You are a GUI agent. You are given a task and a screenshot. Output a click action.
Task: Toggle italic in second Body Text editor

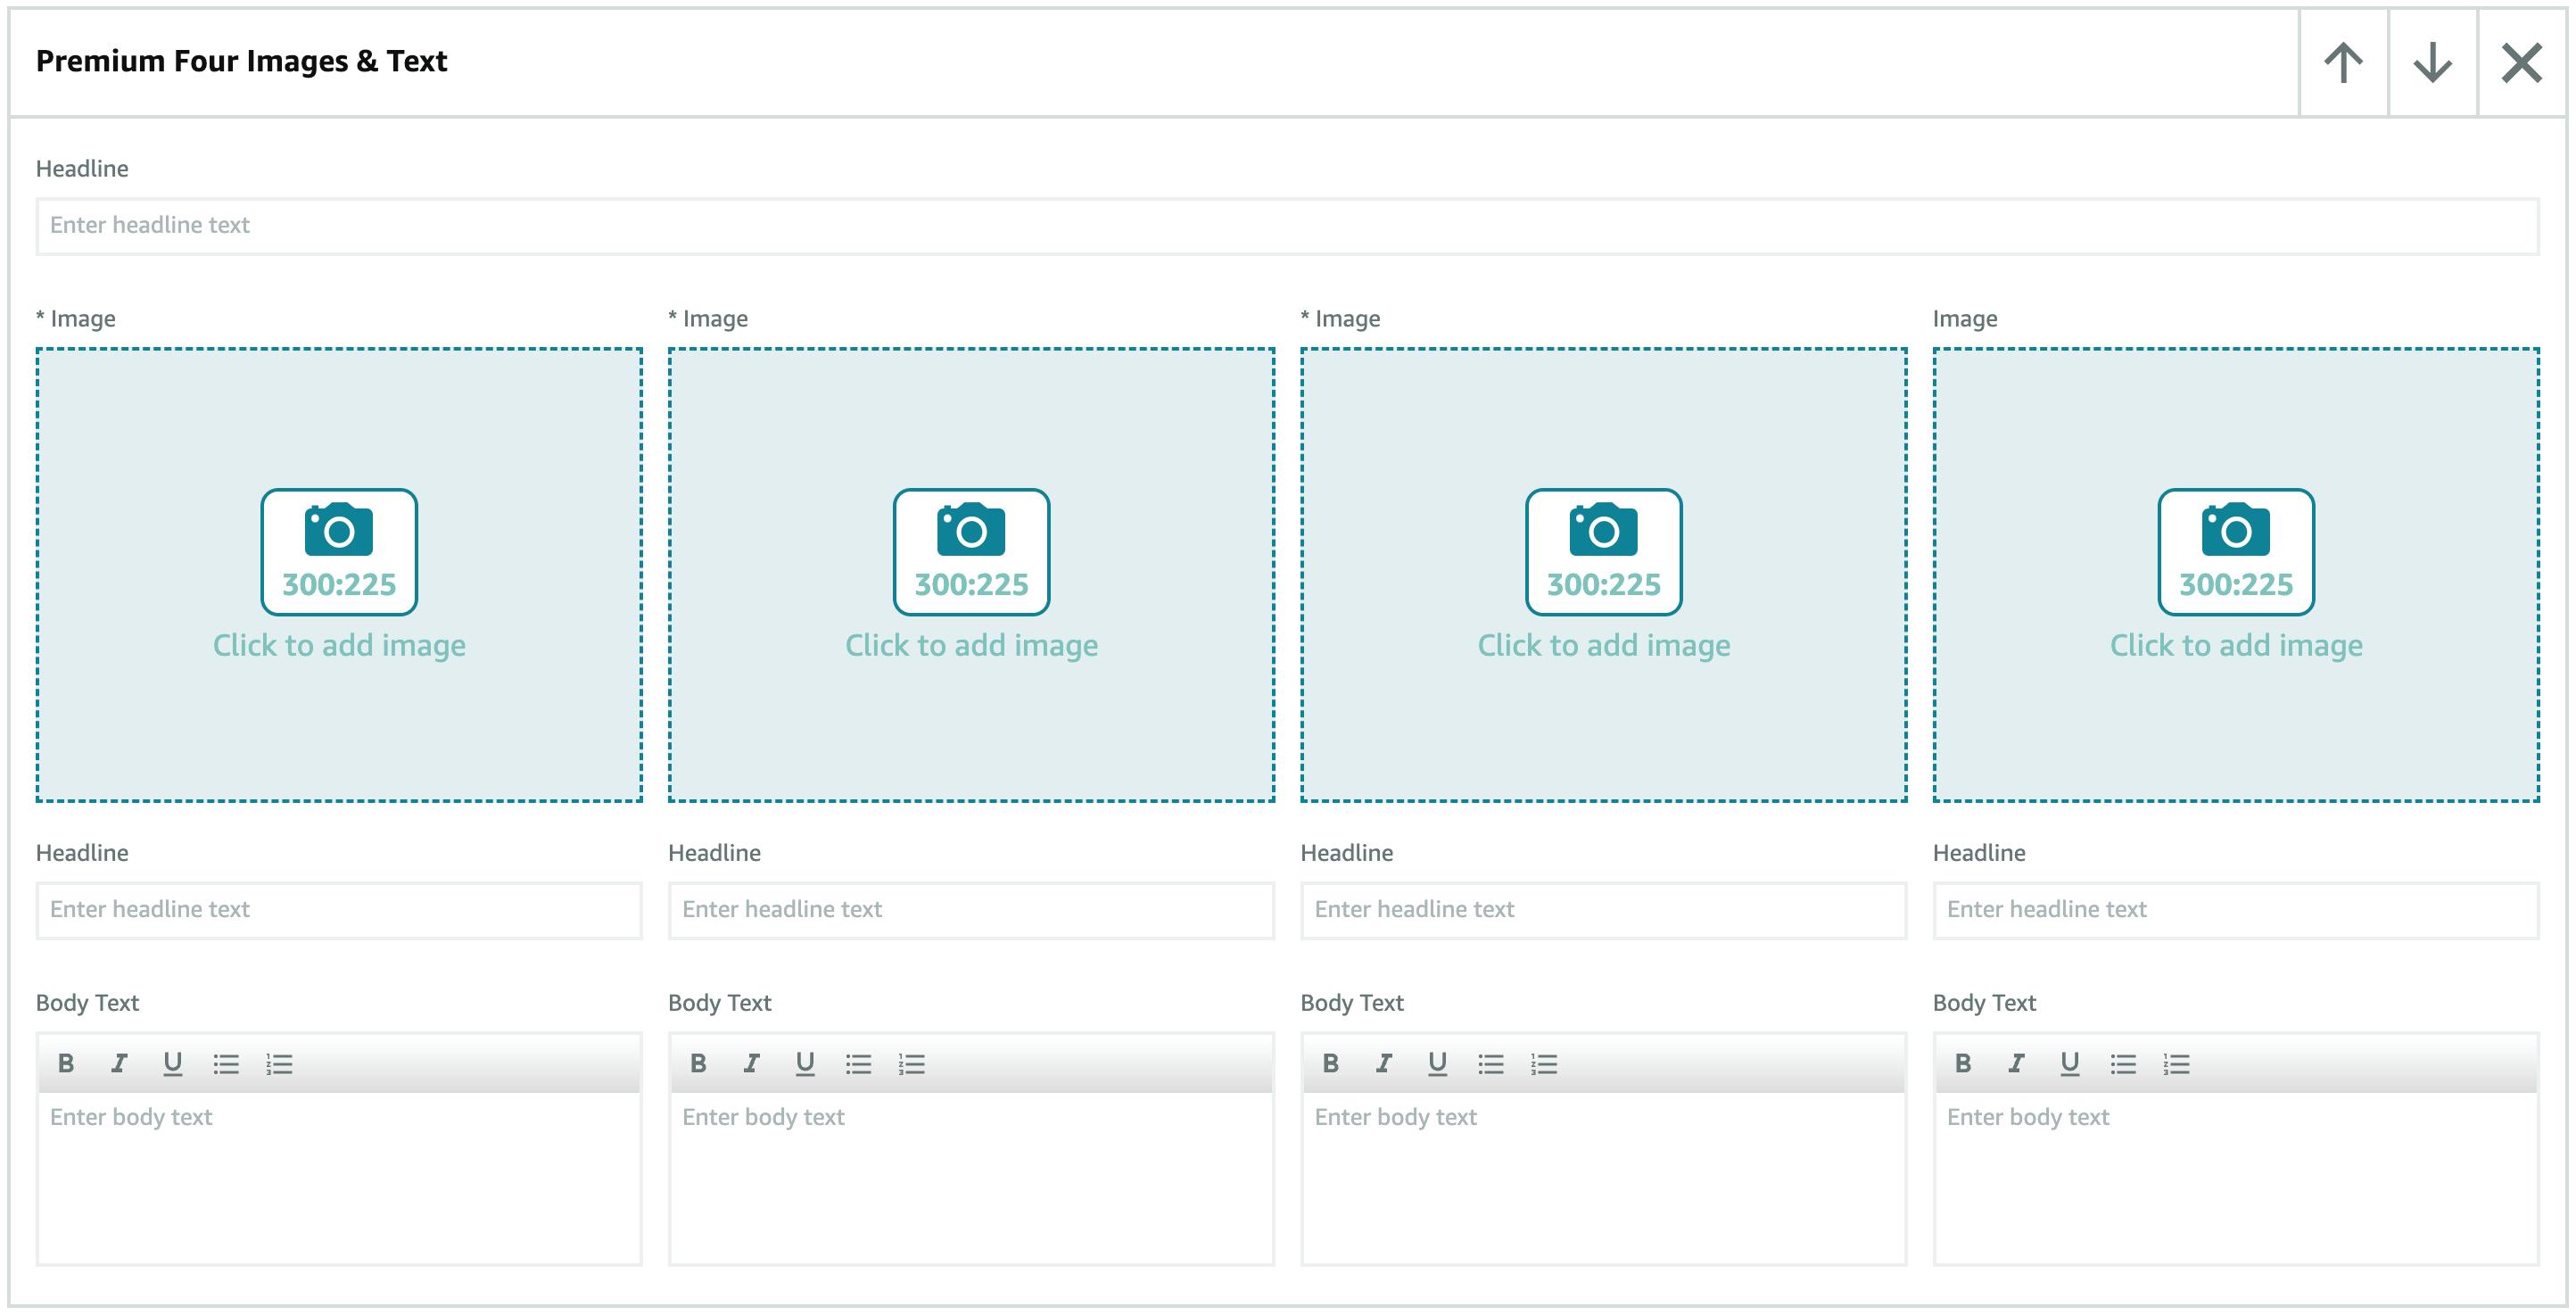click(x=752, y=1063)
